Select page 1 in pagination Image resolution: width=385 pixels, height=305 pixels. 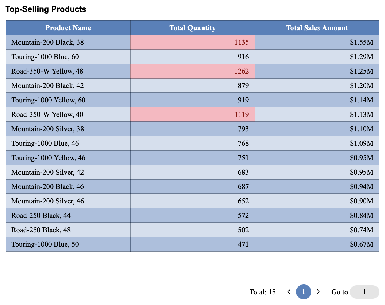tap(303, 292)
